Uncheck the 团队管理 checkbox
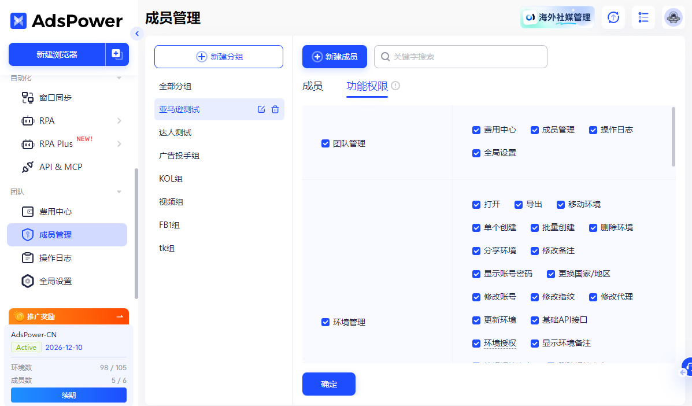692x406 pixels. pos(325,143)
